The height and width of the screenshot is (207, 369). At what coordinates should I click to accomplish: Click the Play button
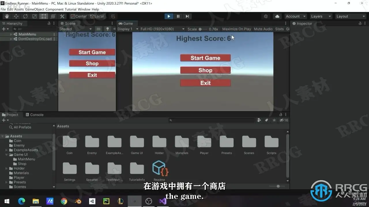169,16
